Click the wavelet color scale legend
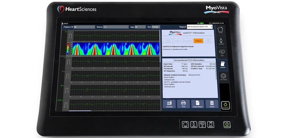 coord(68,49)
